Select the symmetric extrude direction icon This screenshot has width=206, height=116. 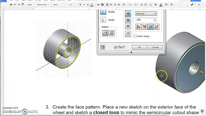(150, 27)
